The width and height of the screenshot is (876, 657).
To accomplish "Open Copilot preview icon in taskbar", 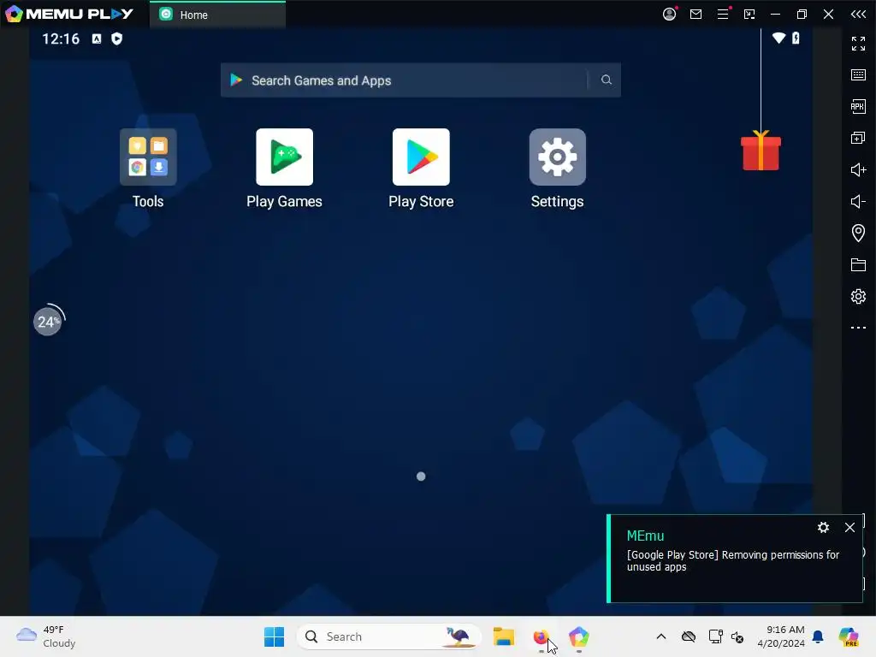I will (849, 636).
